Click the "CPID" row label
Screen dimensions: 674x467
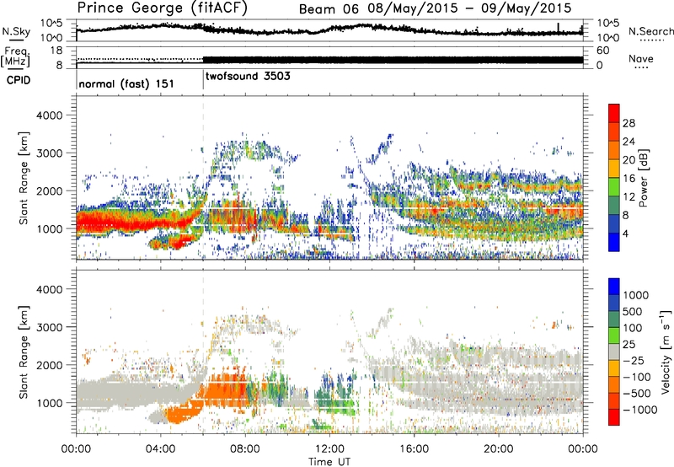18,80
